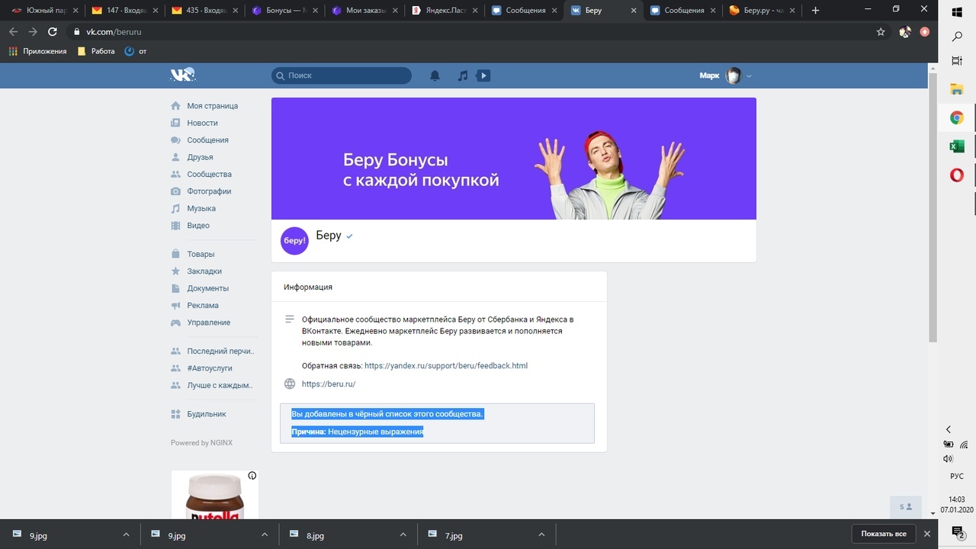This screenshot has width=976, height=549.
Task: Open 'Будильник' app in sidebar
Action: click(207, 414)
